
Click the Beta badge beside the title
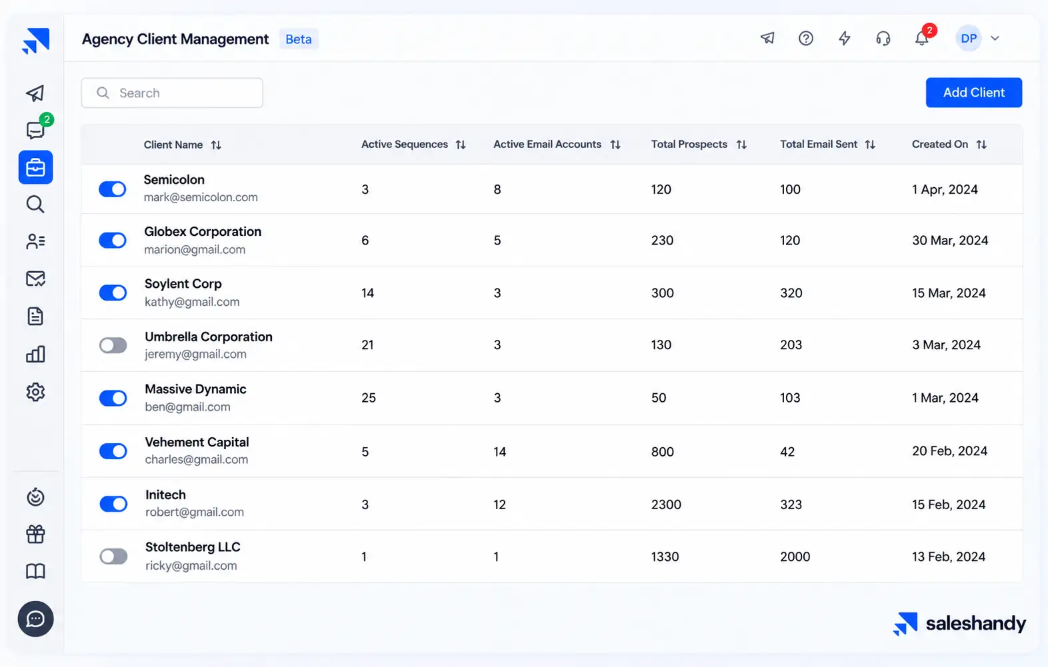pos(299,39)
